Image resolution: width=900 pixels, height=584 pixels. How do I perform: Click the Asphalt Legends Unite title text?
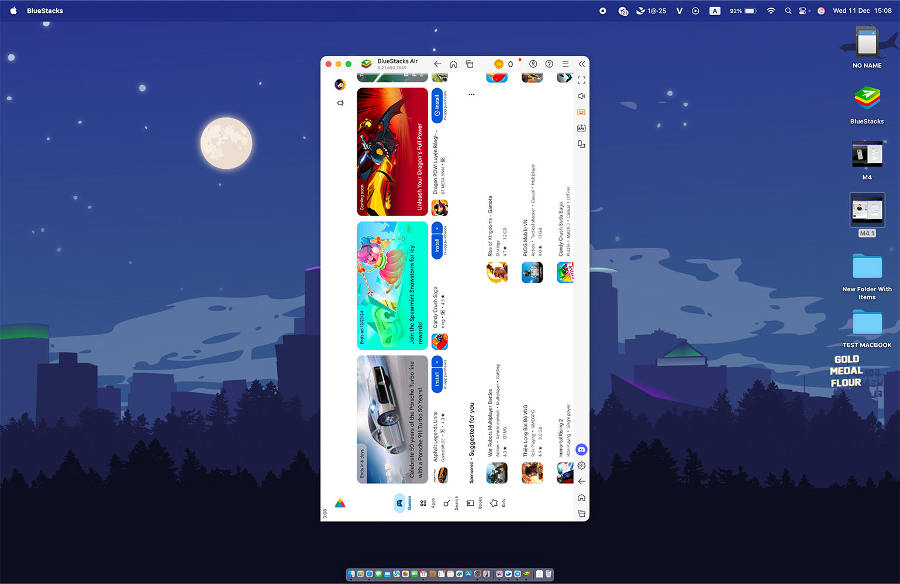[x=435, y=437]
